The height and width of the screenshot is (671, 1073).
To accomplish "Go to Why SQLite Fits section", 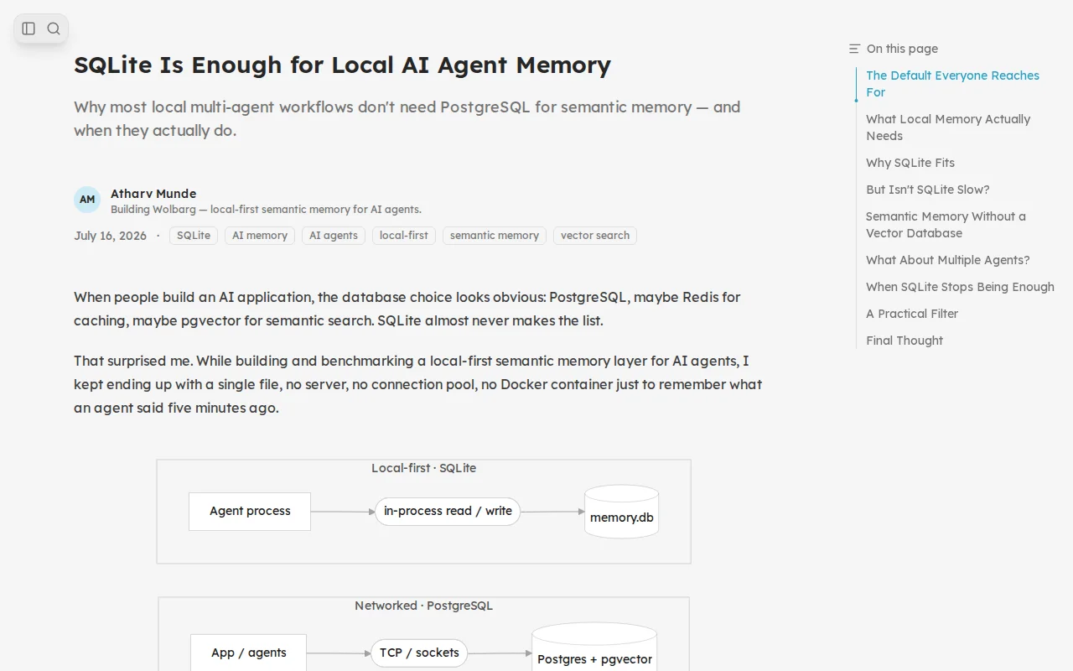I will 910,163.
